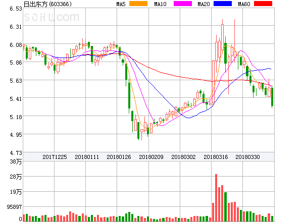
Task: Click the magenta MA10 legend swatch
Action: point(183,4)
